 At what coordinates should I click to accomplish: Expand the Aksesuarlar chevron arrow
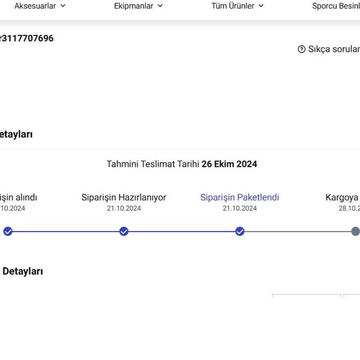click(x=63, y=6)
